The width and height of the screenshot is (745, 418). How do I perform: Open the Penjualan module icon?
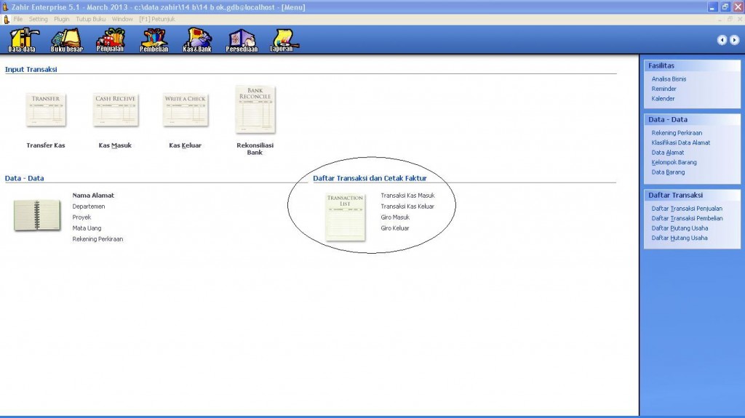pyautogui.click(x=110, y=40)
